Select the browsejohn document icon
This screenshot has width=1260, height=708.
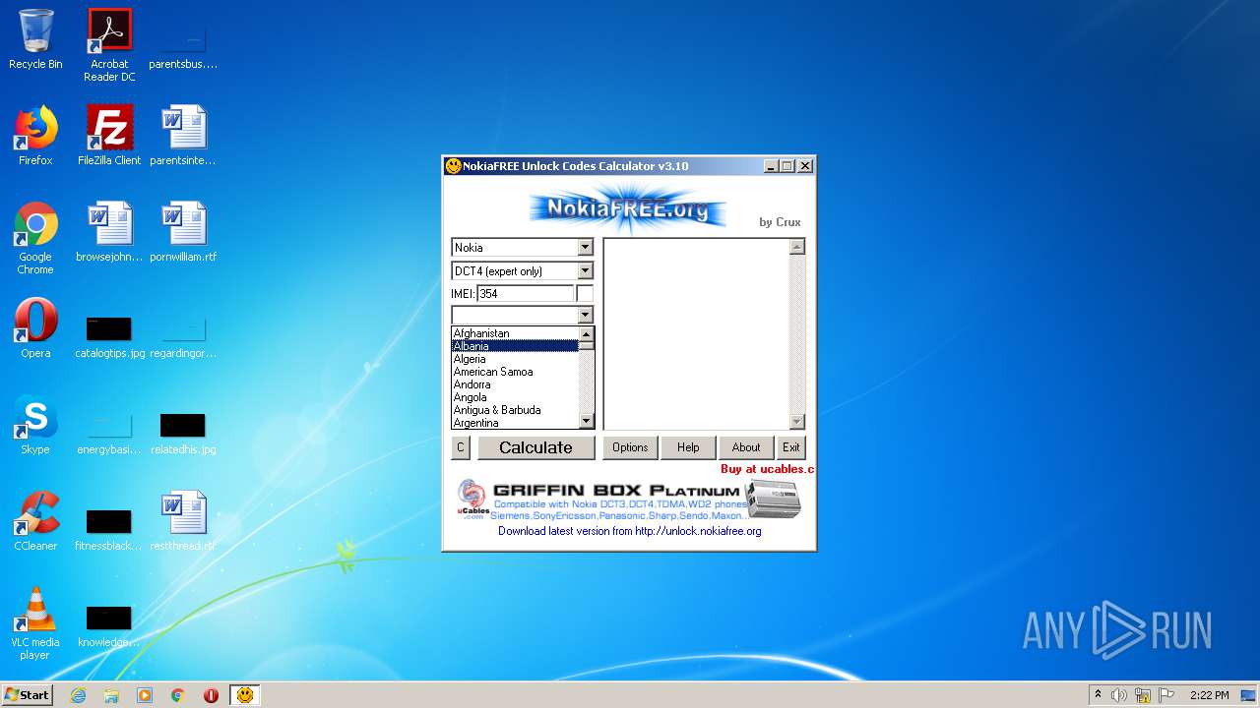tap(109, 232)
